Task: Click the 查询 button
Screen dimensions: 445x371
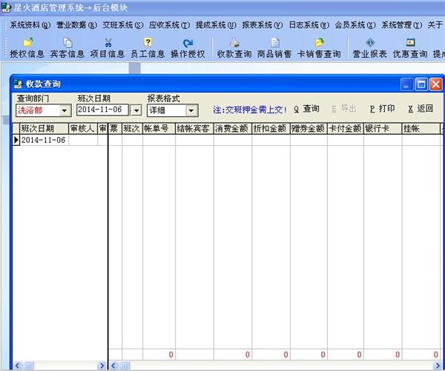Action: pyautogui.click(x=306, y=109)
